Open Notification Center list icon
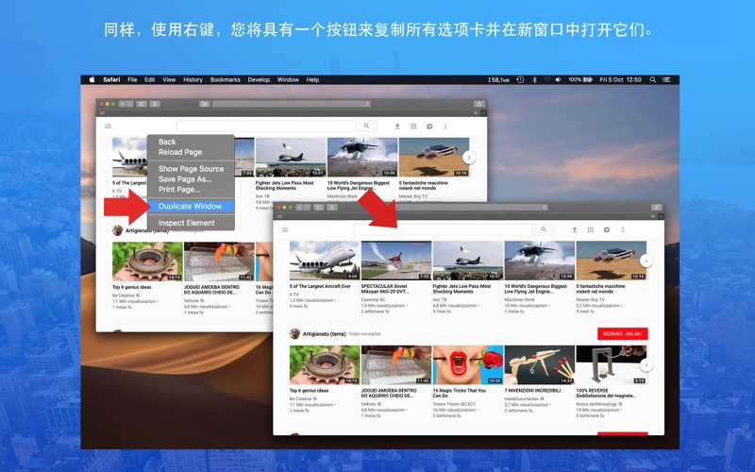Screen dimensions: 755x472 [x=666, y=80]
